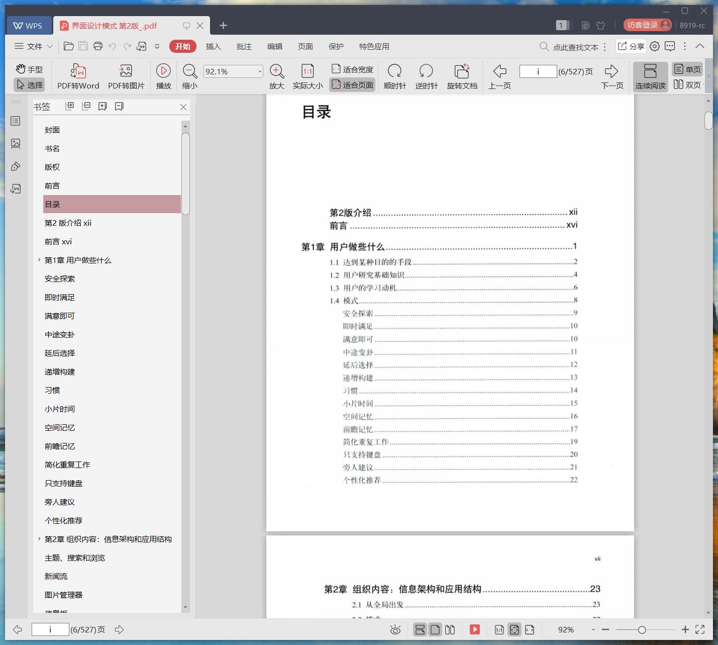This screenshot has width=718, height=645.
Task: Jump to 版权 bookmark
Action: point(52,167)
